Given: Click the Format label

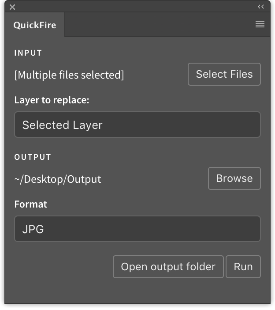Looking at the screenshot, I should pyautogui.click(x=30, y=204).
